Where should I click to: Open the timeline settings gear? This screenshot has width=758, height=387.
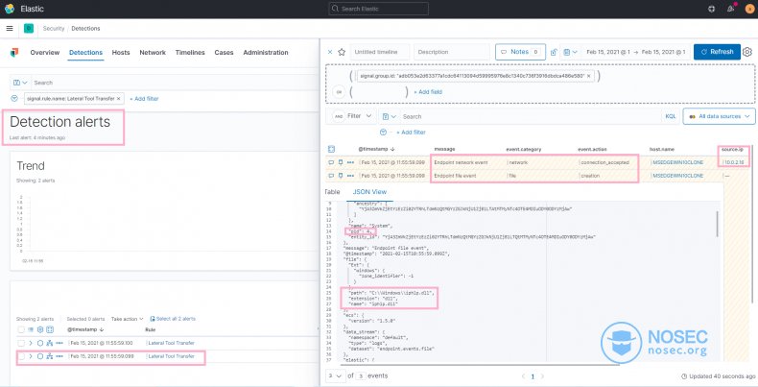click(747, 52)
